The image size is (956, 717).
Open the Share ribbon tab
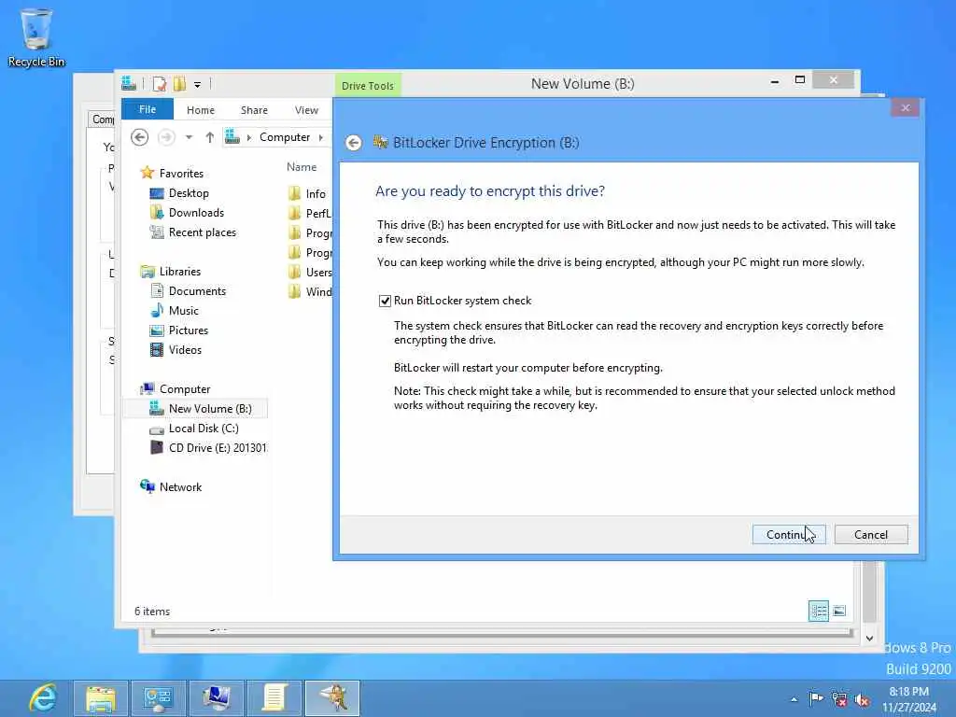pos(254,110)
